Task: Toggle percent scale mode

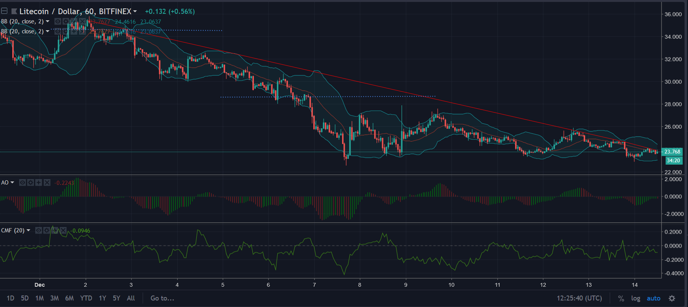Action: tap(621, 298)
